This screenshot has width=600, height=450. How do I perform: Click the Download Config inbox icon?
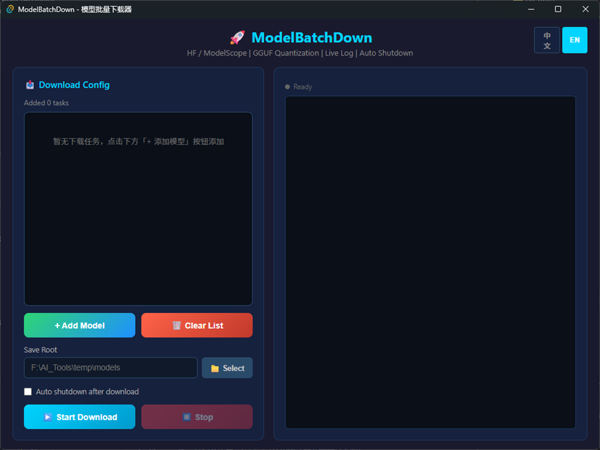tap(30, 85)
